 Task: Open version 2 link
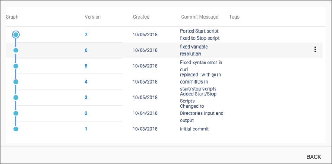pos(86,113)
